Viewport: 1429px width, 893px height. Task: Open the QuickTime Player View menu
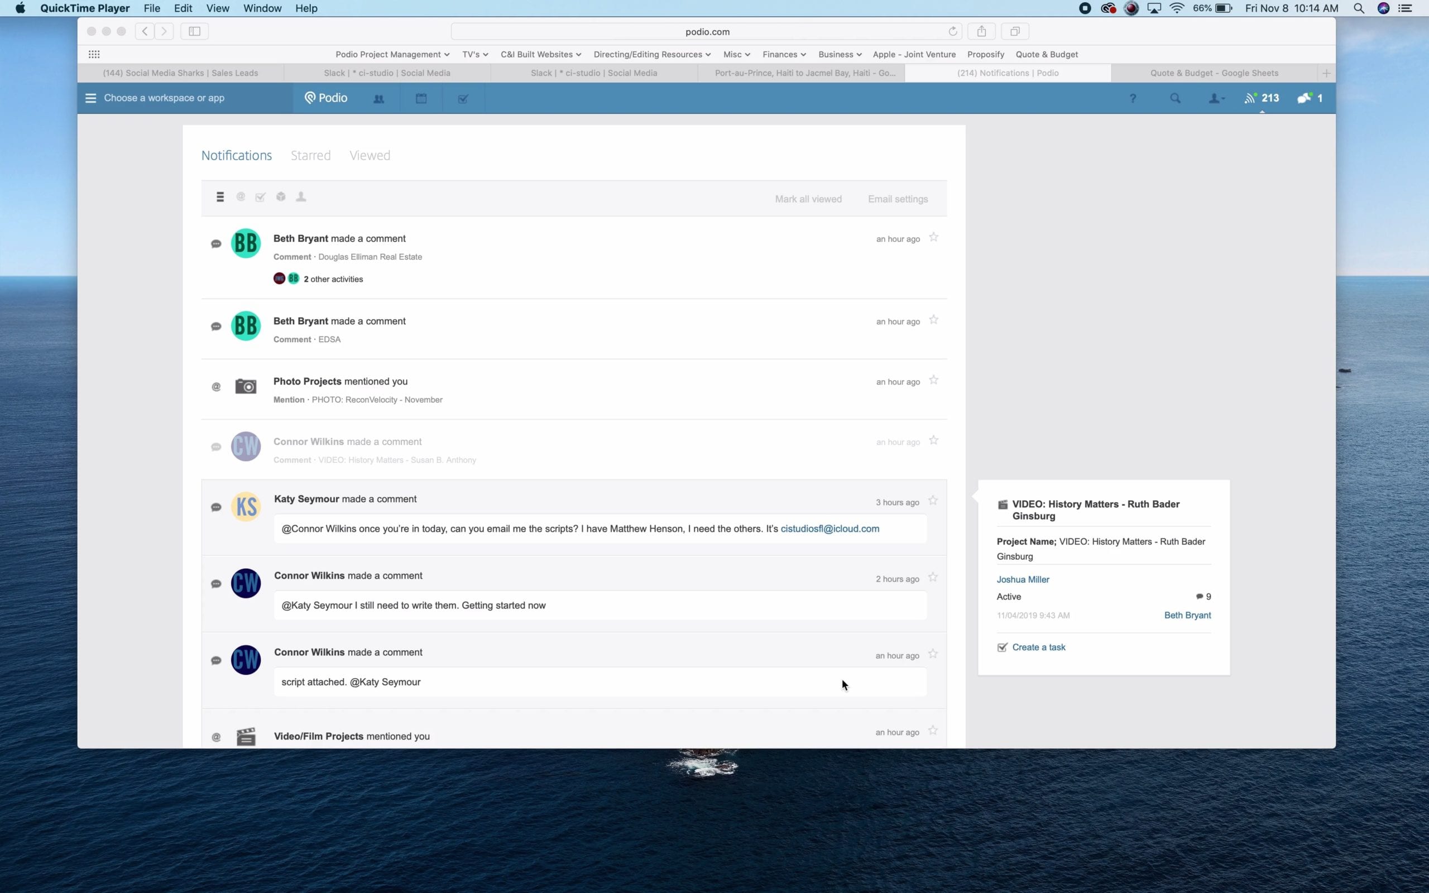click(x=217, y=8)
